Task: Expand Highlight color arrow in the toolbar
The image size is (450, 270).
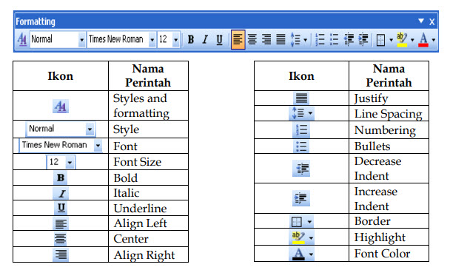Action: click(x=412, y=40)
